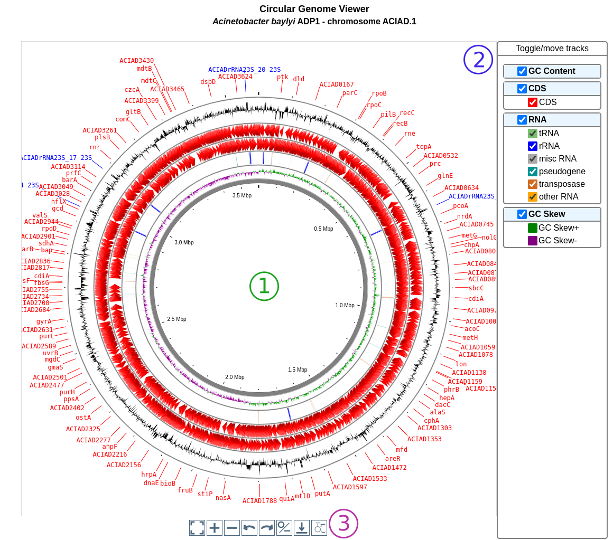Click the GC Skew track header bar
Screen dimensions: 613x540
tap(552, 214)
